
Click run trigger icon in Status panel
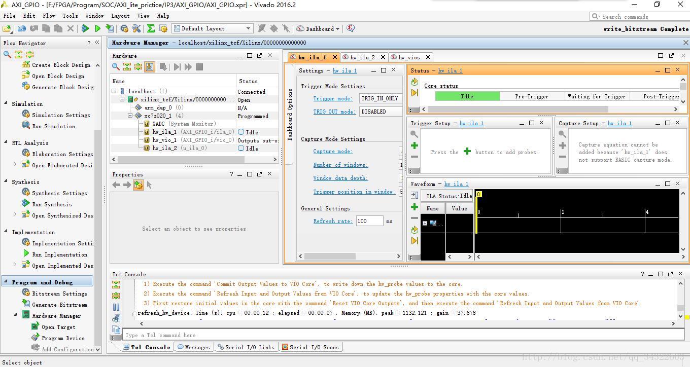[x=415, y=82]
